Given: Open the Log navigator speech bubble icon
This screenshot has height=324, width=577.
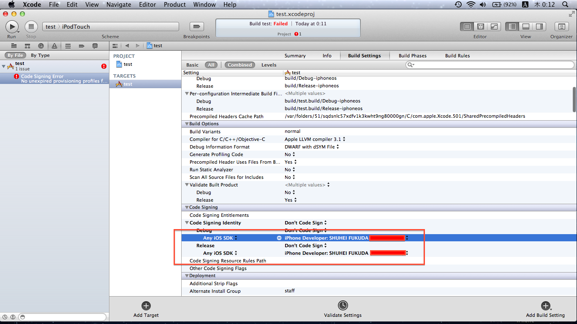Looking at the screenshot, I should [x=95, y=46].
